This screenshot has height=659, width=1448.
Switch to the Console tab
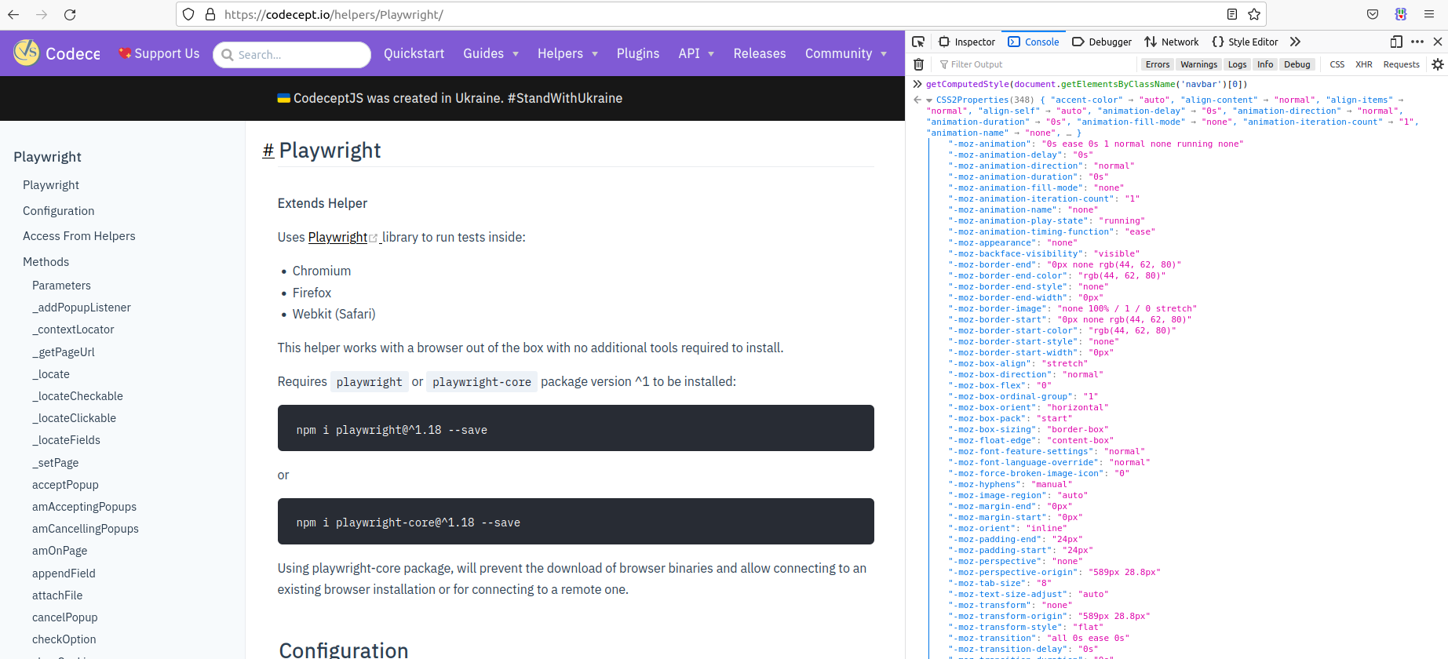coord(1034,42)
